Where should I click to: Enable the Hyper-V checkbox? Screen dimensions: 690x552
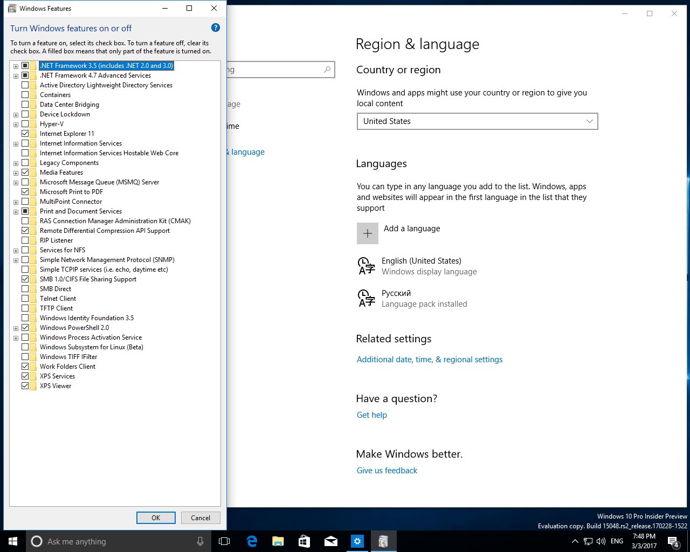[25, 124]
